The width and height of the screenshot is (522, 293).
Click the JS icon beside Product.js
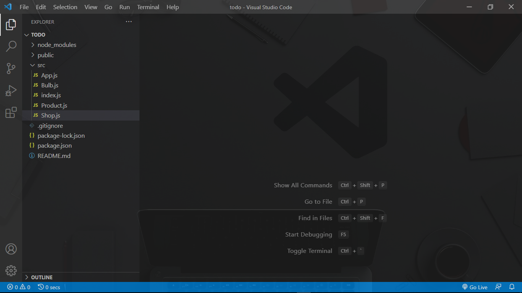36,106
